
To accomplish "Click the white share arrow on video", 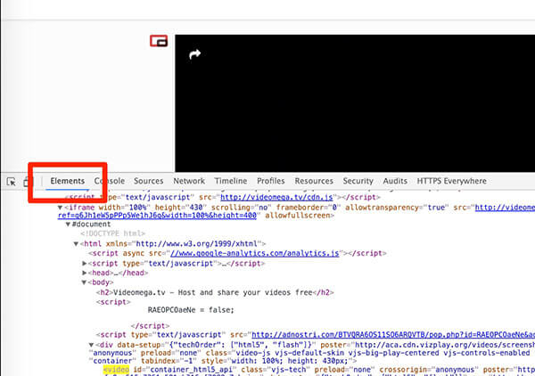I will pyautogui.click(x=194, y=53).
